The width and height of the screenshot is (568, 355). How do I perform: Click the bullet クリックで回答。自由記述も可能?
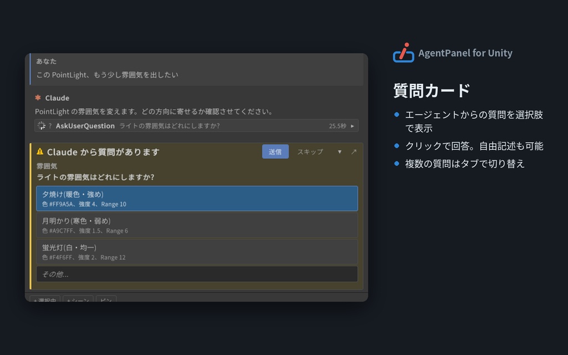point(474,146)
